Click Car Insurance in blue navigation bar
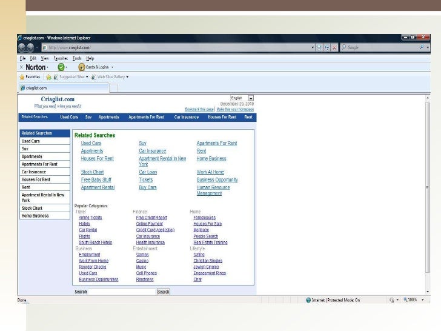The width and height of the screenshot is (441, 331). coord(187,117)
